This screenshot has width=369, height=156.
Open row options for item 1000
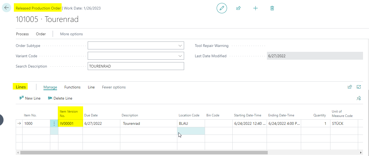(54, 123)
